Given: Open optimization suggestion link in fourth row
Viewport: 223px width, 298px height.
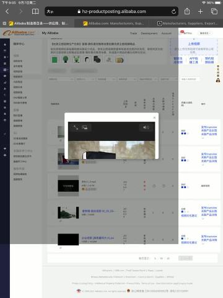Looking at the screenshot, I should (x=189, y=215).
